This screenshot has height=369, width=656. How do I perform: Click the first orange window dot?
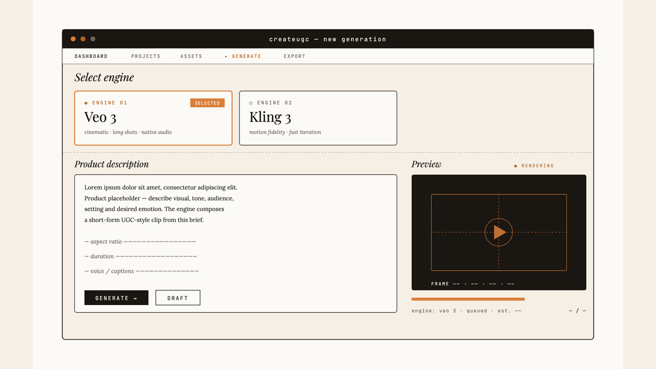coord(73,39)
